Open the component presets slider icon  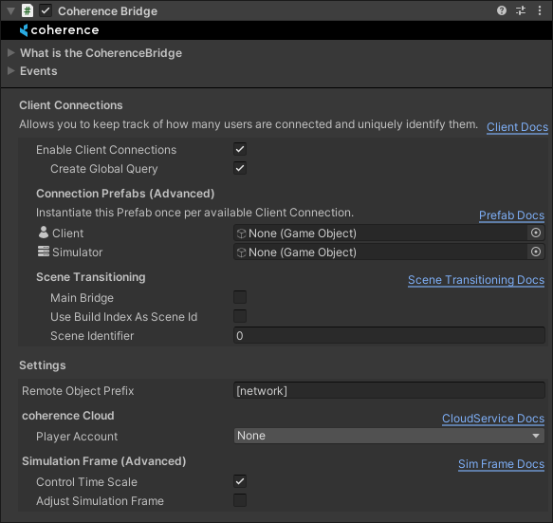(x=521, y=10)
